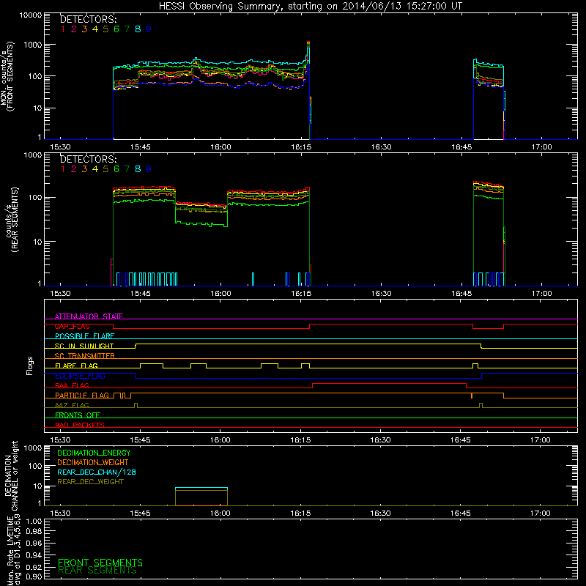Click the 'counts/s (REAR SEGMENTS)' axis title
Viewport: 586px width, 586px height.
tap(12, 220)
